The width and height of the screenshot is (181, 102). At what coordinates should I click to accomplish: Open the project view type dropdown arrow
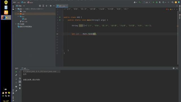(24, 6)
